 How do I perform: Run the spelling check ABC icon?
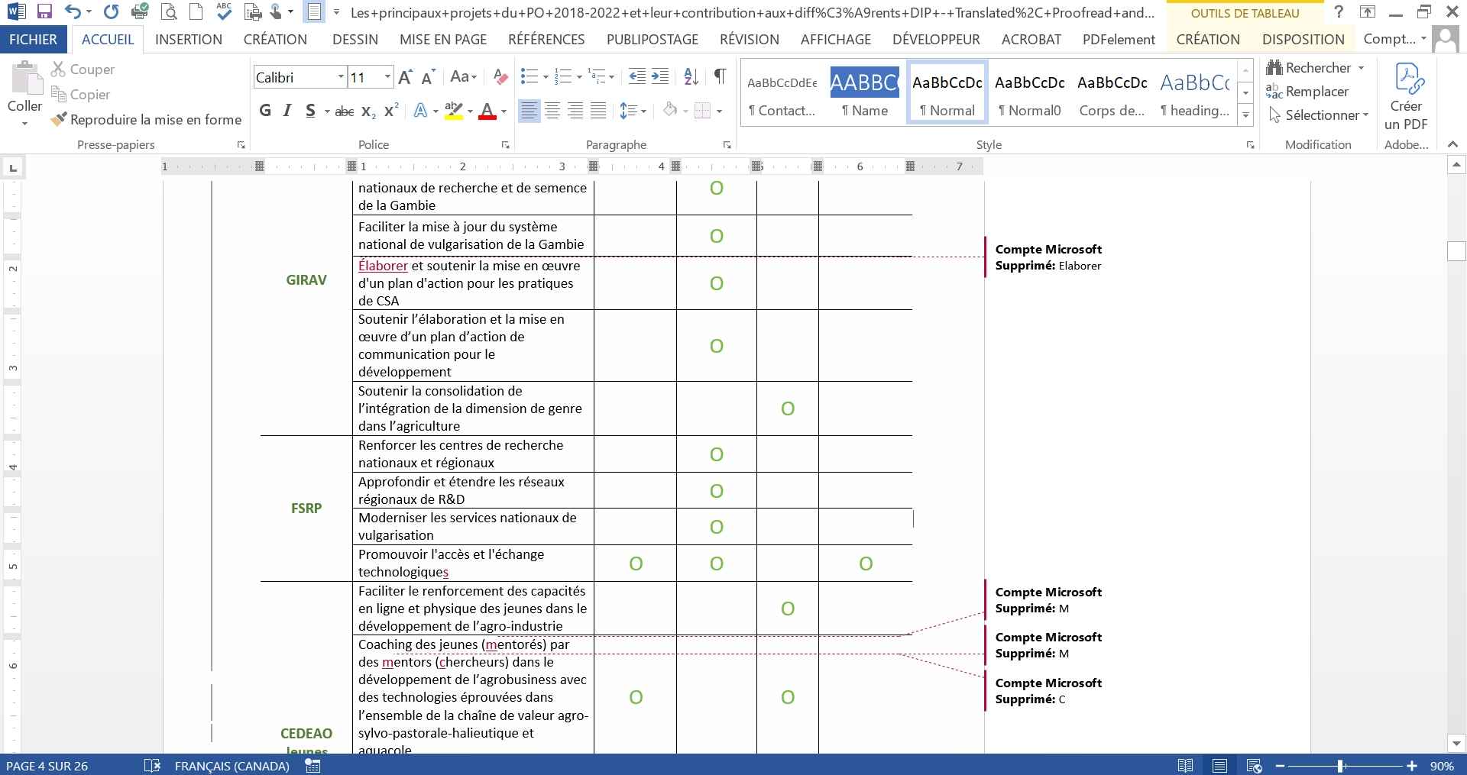point(224,11)
